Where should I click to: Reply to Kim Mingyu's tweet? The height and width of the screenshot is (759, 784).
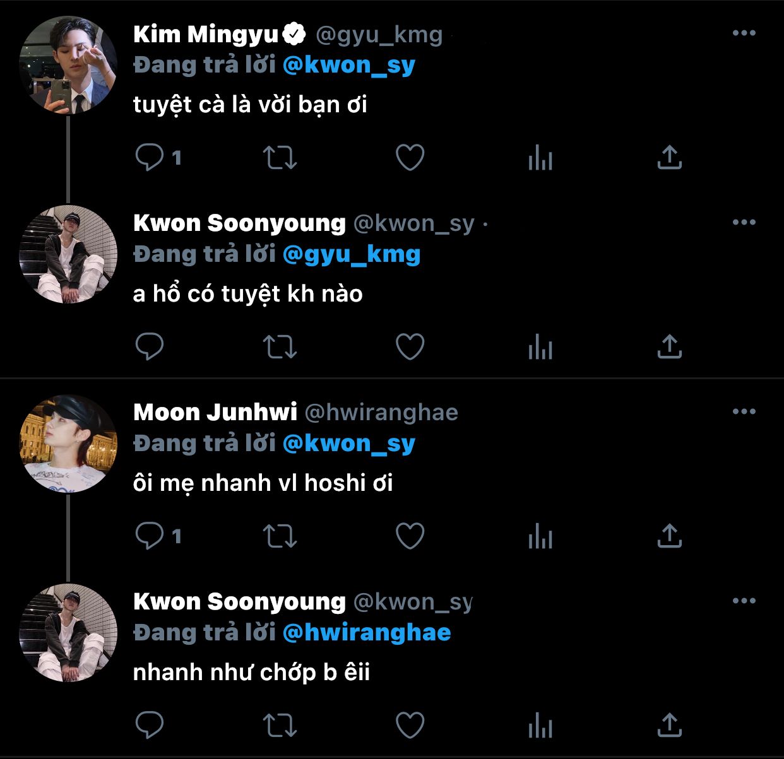click(x=150, y=157)
